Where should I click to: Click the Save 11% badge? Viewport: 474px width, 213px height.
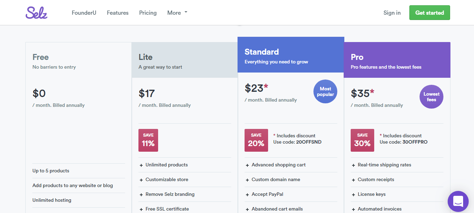[x=148, y=140]
